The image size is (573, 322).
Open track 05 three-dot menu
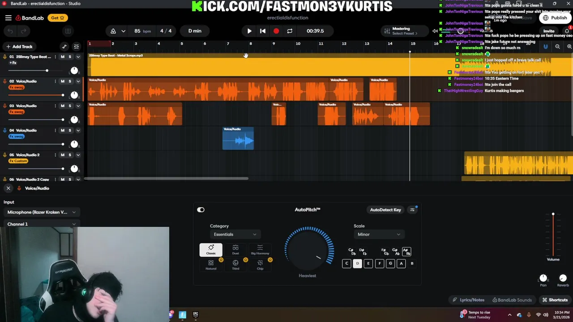[x=56, y=155]
